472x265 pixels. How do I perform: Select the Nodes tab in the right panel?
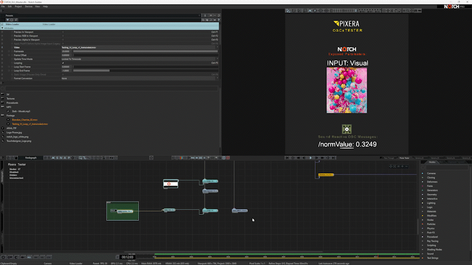[432, 162]
